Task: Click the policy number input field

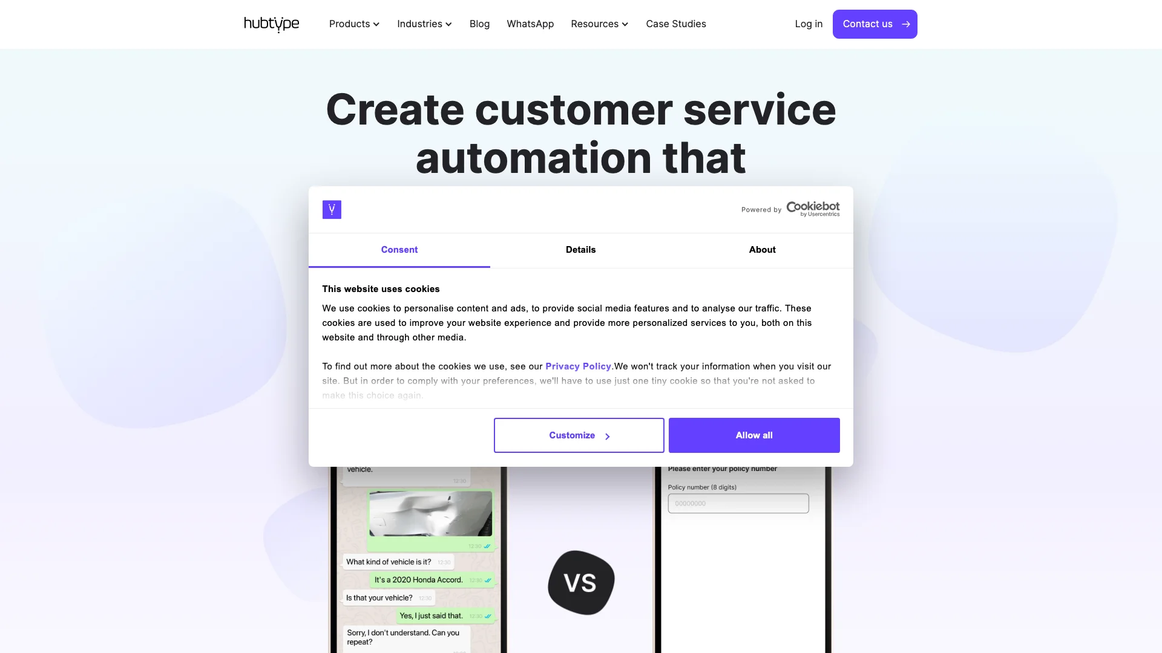Action: pos(738,503)
